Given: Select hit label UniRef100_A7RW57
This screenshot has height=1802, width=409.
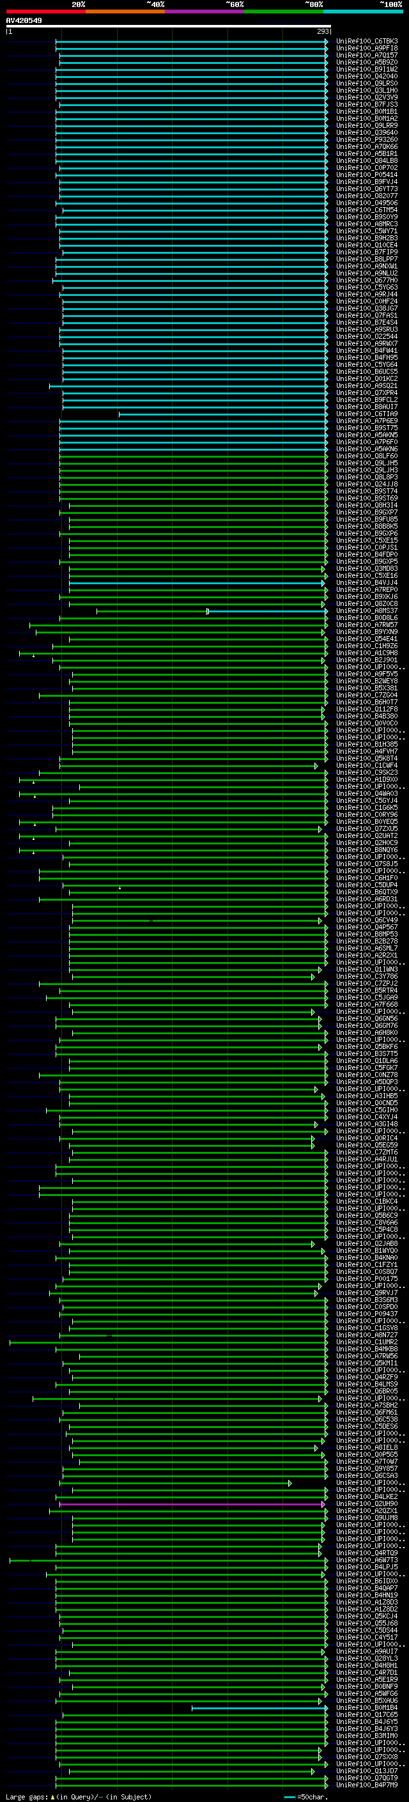Looking at the screenshot, I should pos(366,625).
